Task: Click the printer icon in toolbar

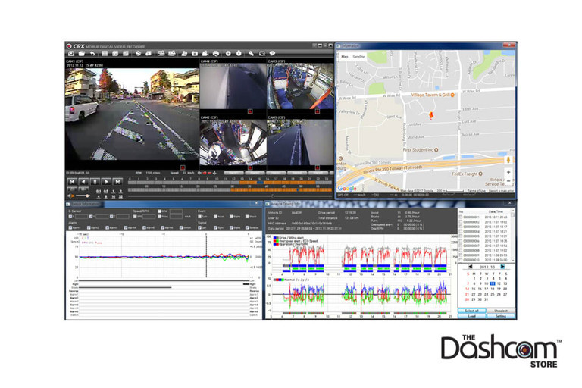Action: point(217,54)
